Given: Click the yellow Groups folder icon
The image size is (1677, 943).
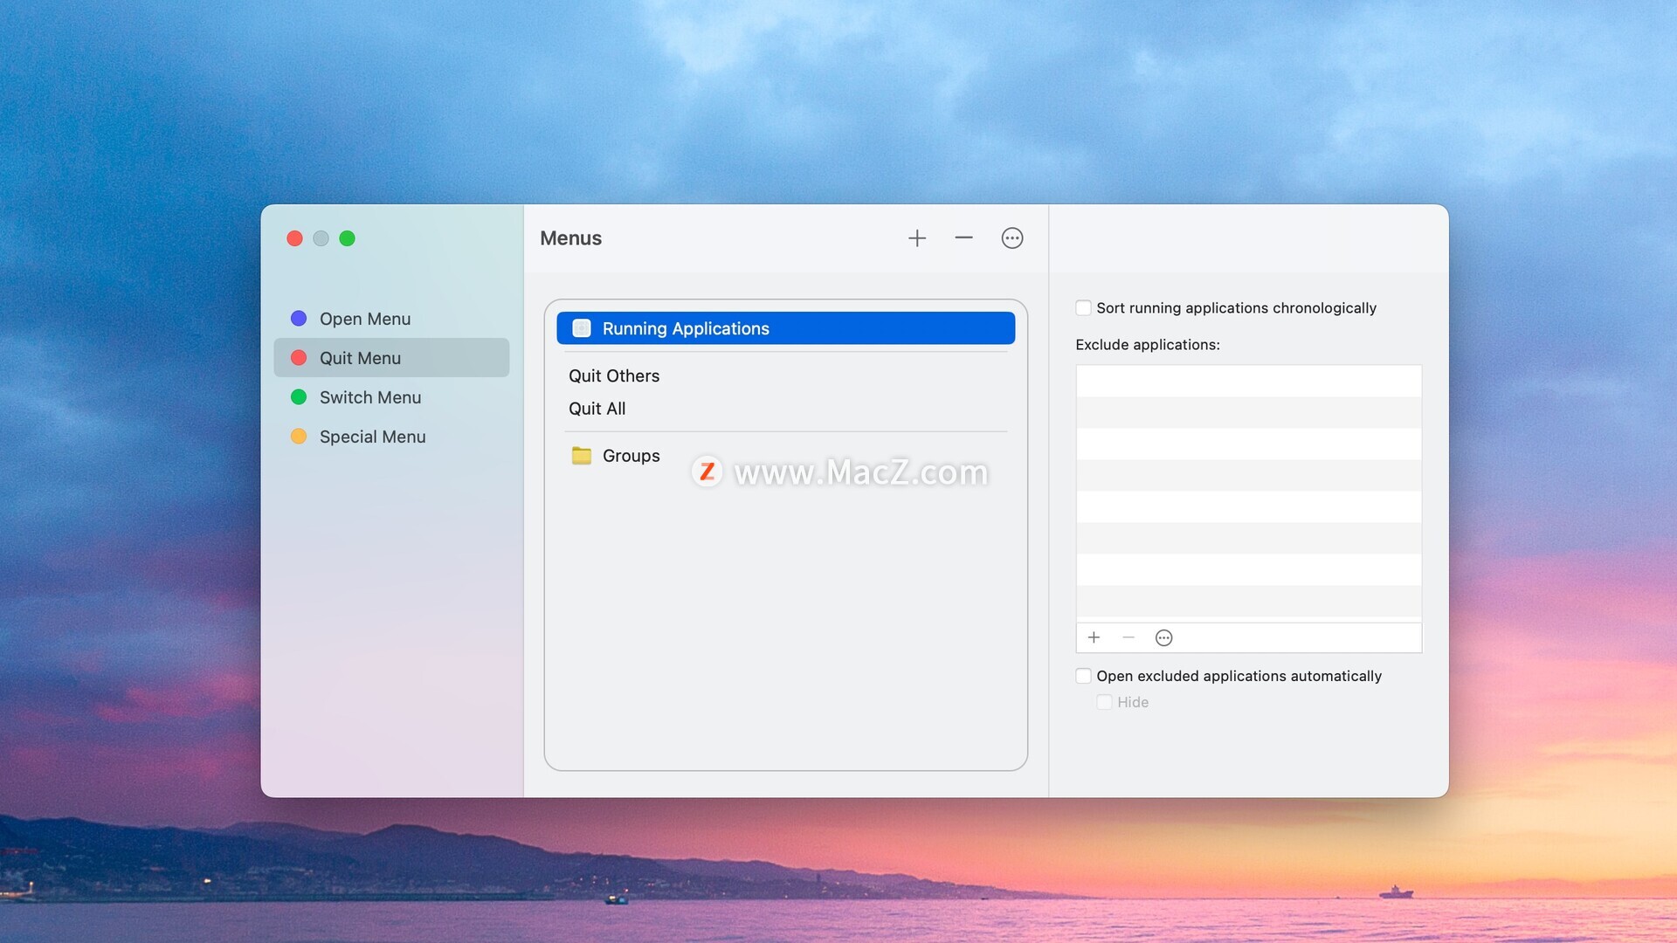Looking at the screenshot, I should coord(582,456).
